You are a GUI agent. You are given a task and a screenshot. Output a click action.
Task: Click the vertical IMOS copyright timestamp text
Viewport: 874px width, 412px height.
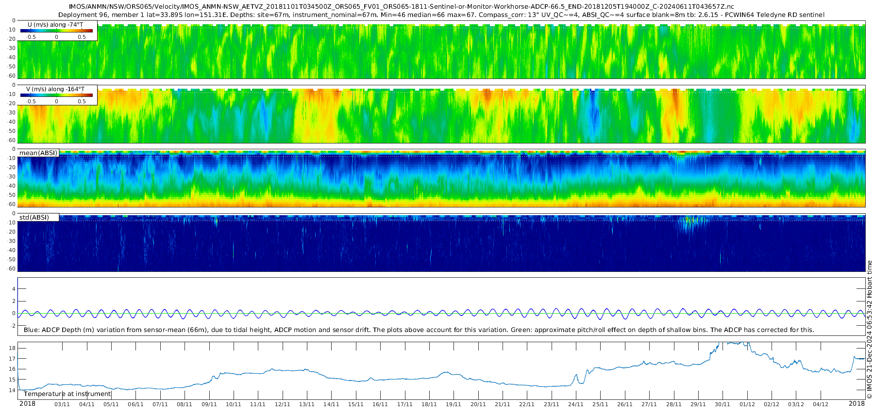tap(869, 330)
